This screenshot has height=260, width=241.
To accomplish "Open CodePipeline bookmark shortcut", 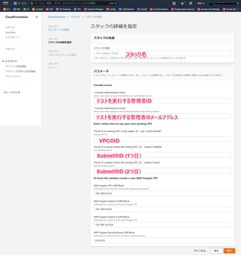I will pos(127,9).
